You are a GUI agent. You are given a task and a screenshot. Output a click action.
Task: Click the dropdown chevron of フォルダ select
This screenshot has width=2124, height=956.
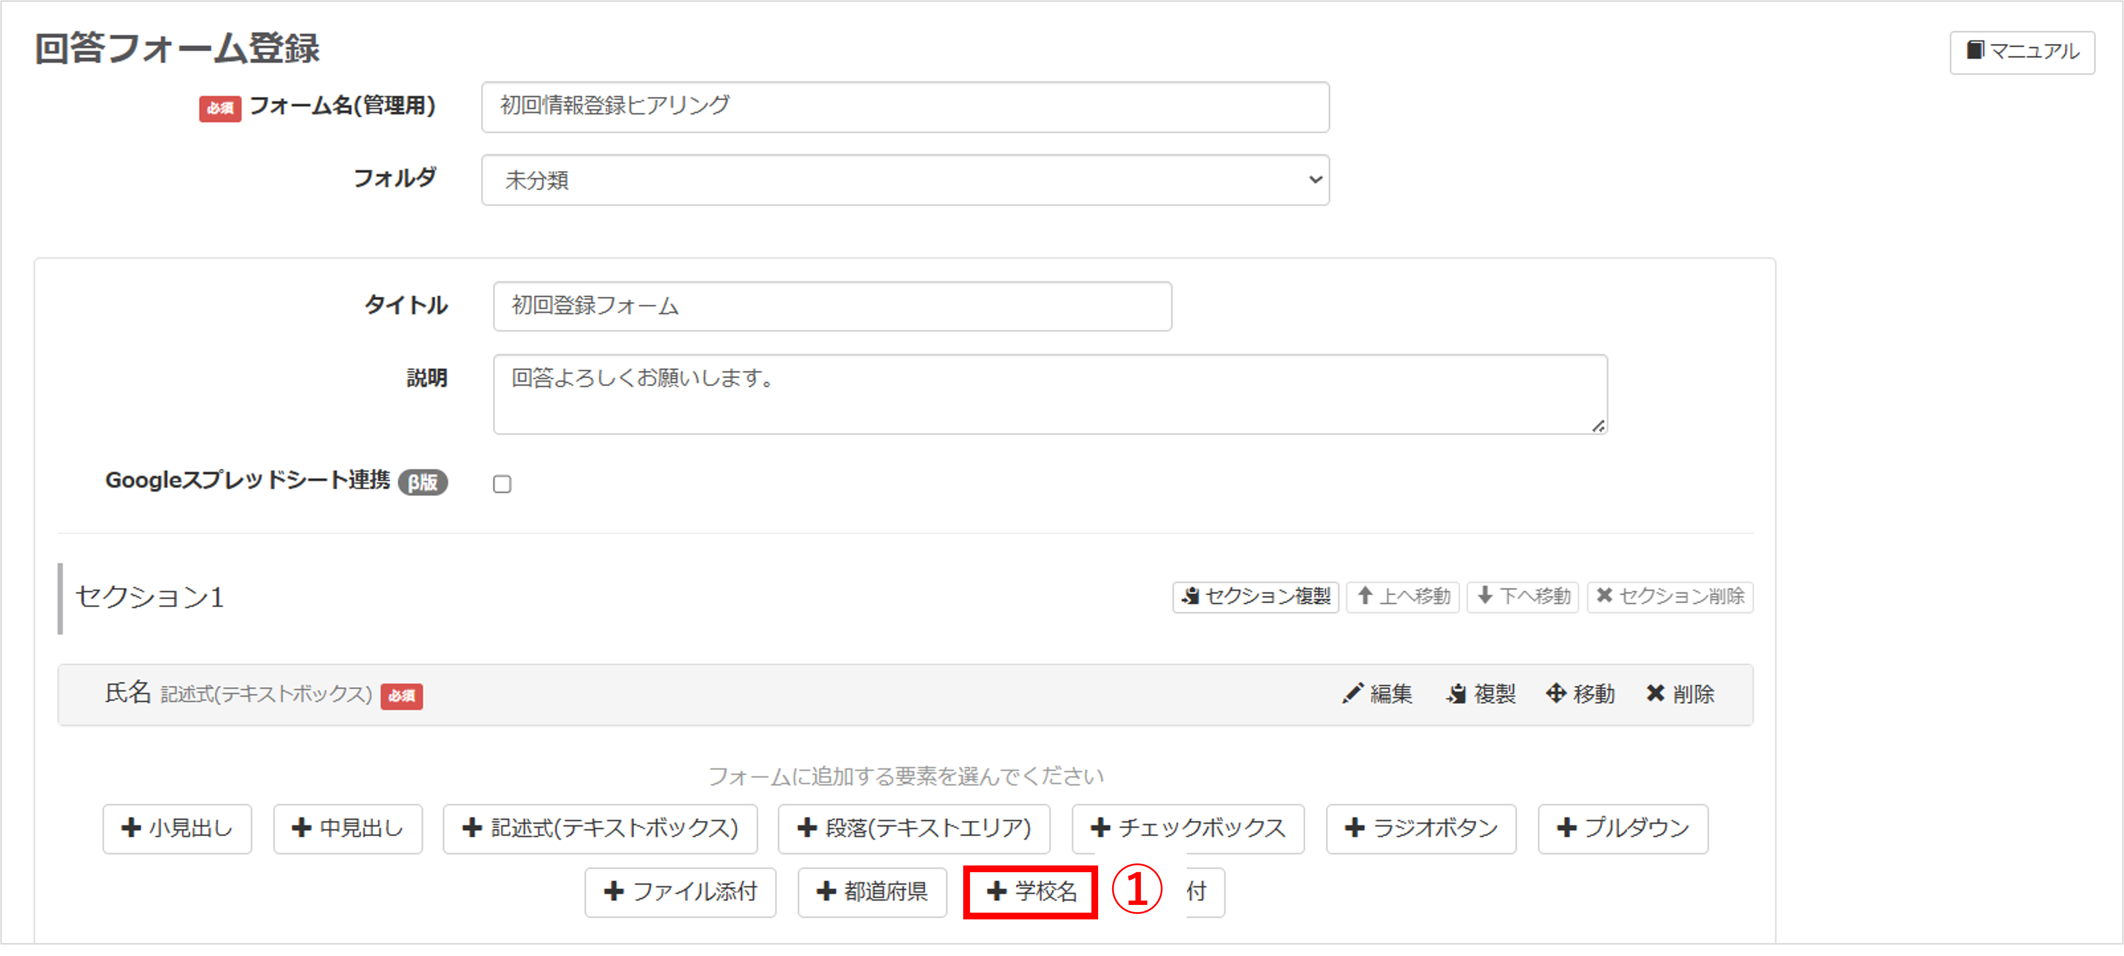1315,180
